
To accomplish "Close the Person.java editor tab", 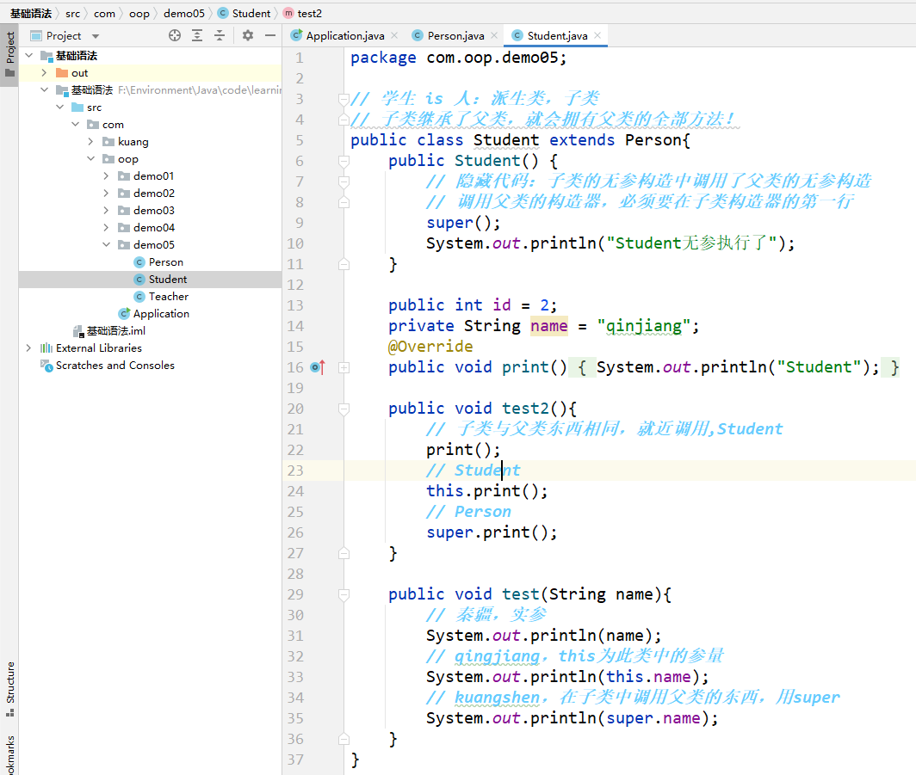I will click(x=494, y=35).
